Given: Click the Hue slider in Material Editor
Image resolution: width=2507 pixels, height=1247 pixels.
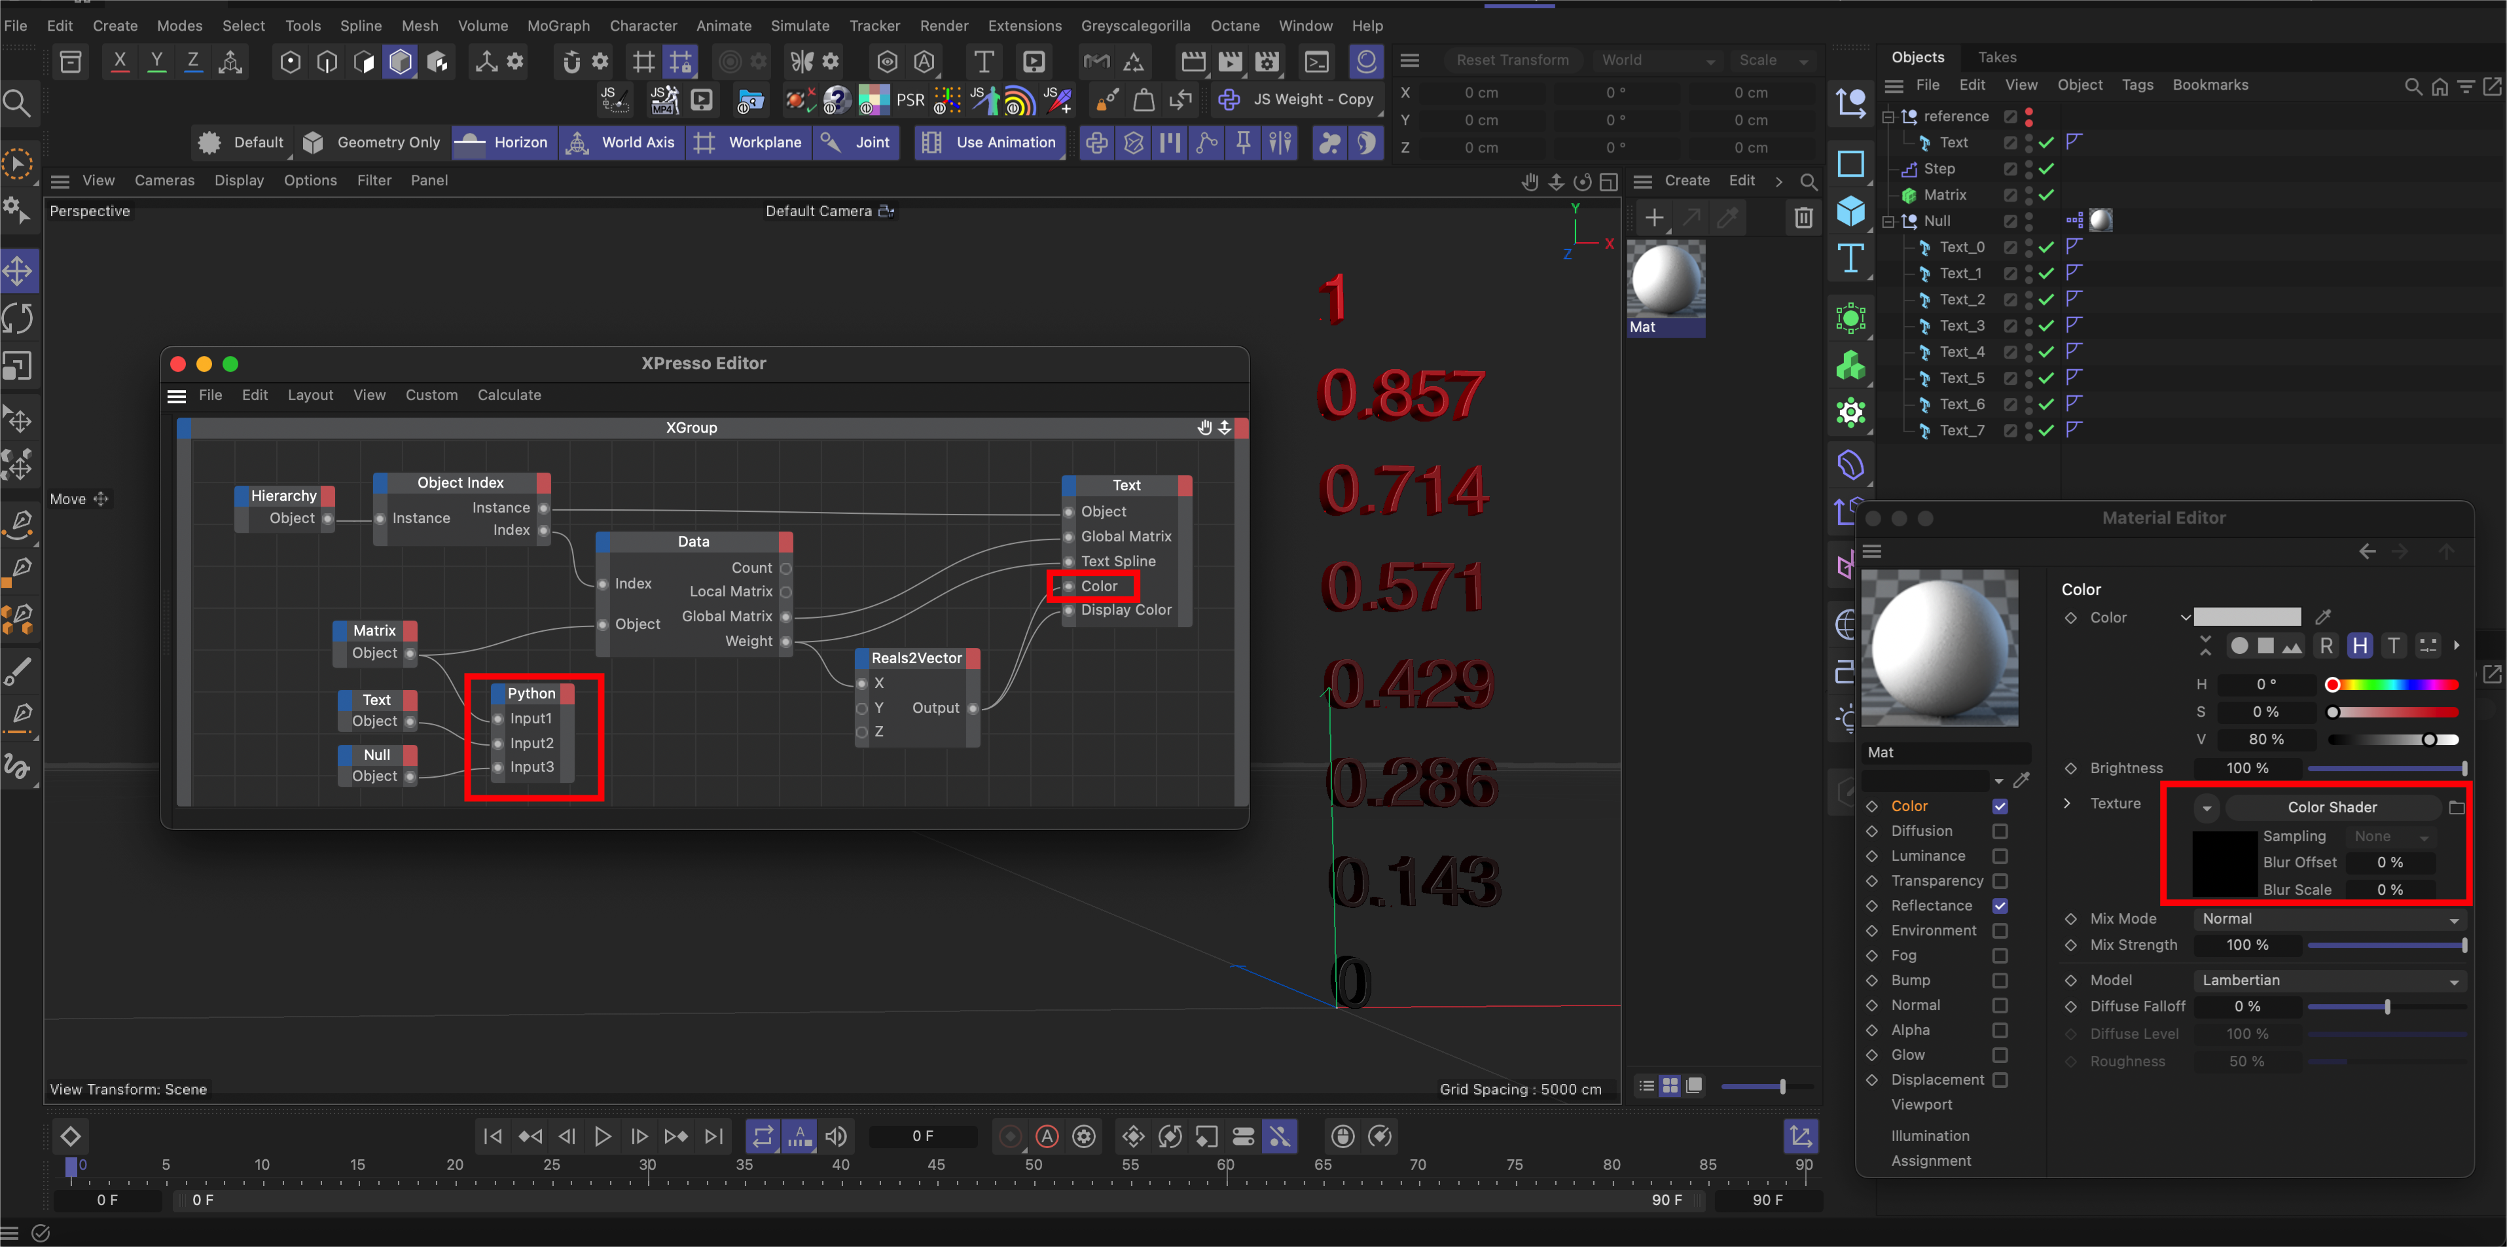Looking at the screenshot, I should [x=2395, y=684].
